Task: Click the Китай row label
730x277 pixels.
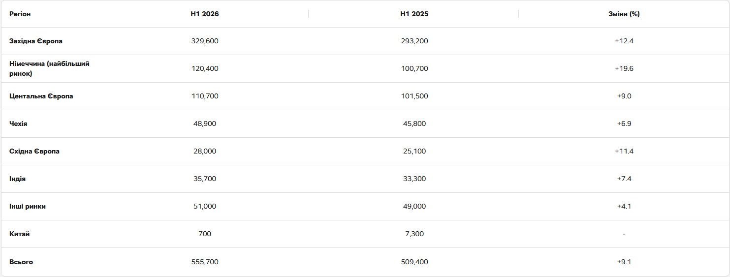Action: click(20, 234)
